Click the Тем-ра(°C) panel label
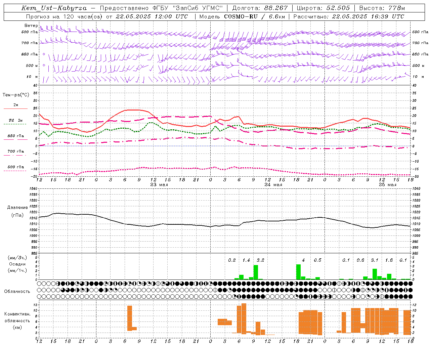Image resolution: width=430 pixels, height=344 pixels. click(16, 95)
